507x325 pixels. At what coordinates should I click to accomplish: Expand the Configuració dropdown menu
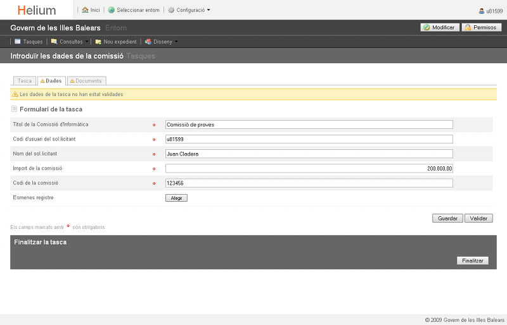click(x=209, y=10)
